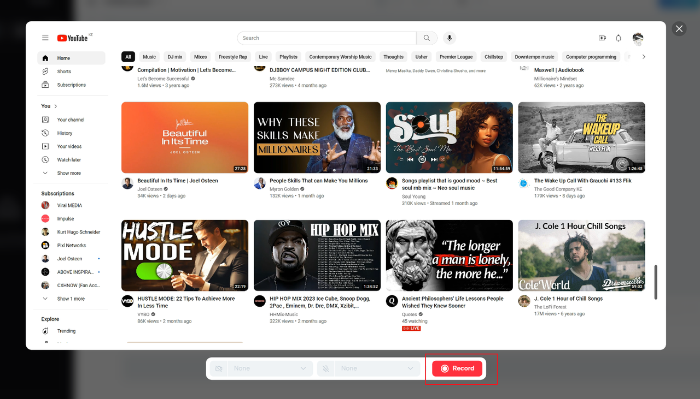700x399 pixels.
Task: Toggle the microphone in the recorder bar
Action: (x=326, y=368)
